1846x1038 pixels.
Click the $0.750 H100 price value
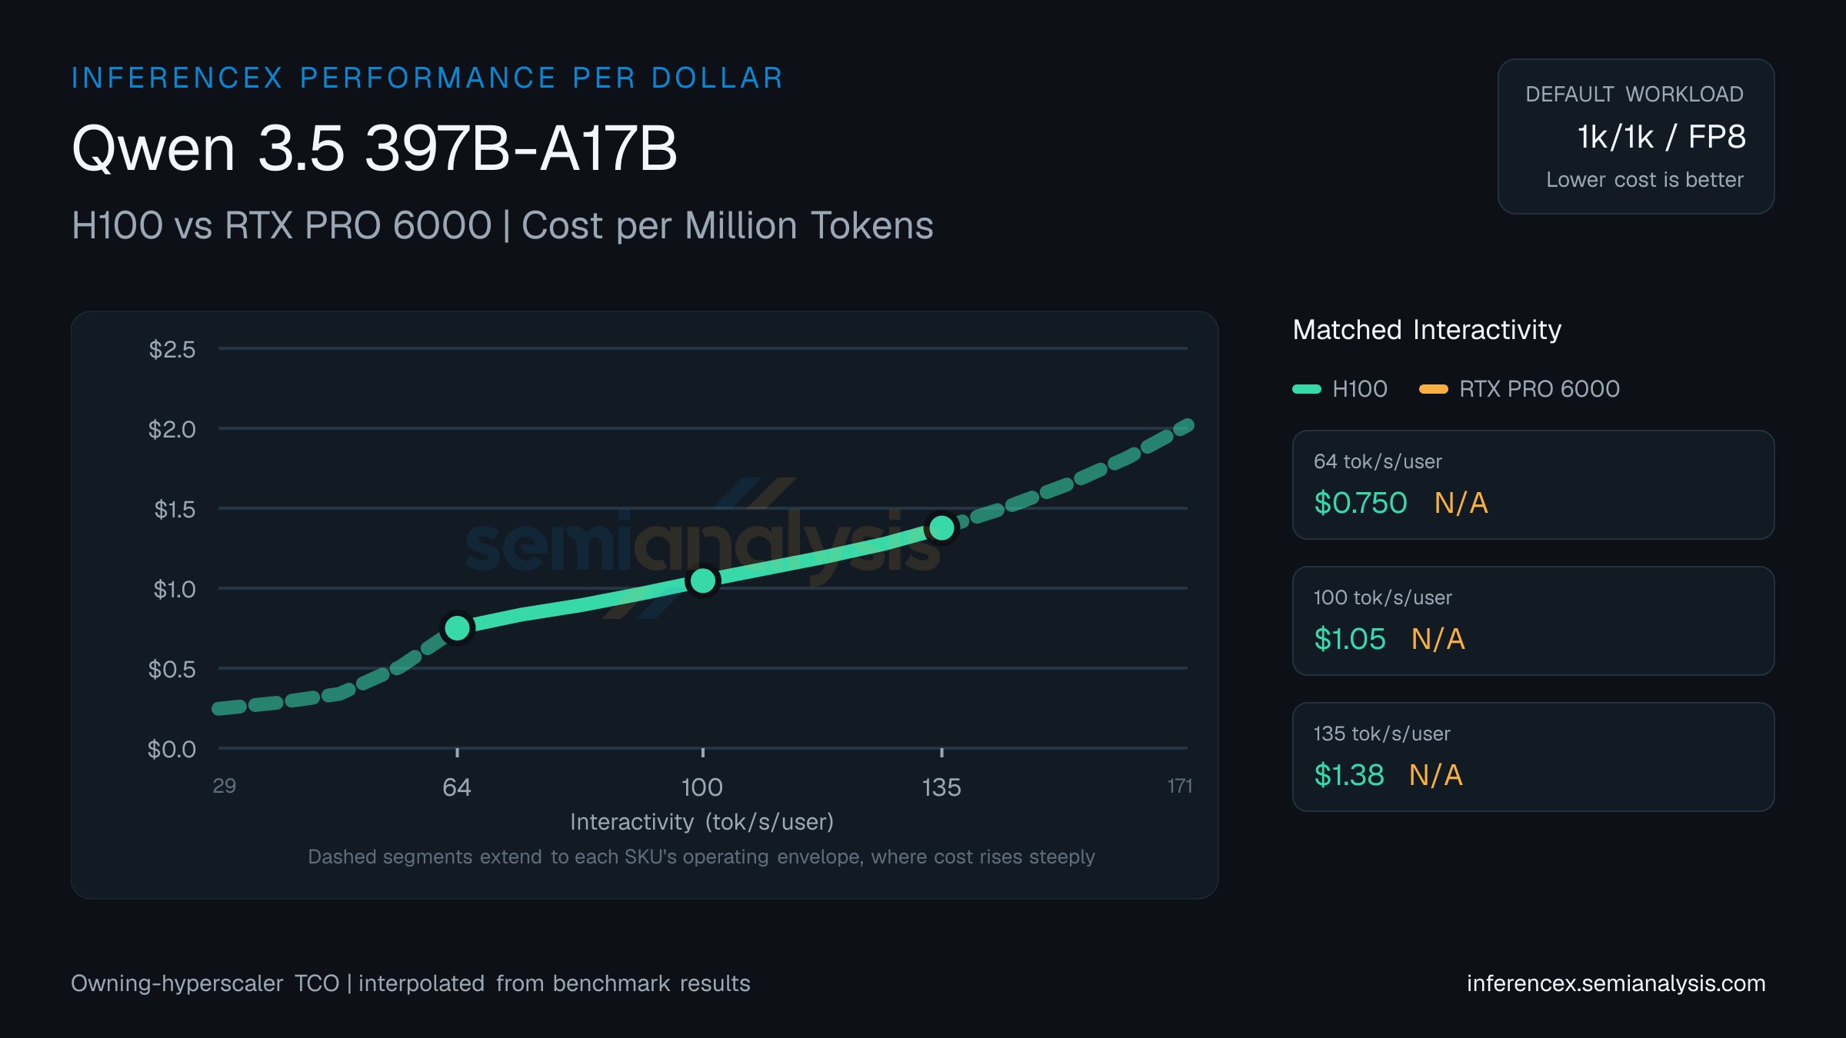coord(1361,503)
